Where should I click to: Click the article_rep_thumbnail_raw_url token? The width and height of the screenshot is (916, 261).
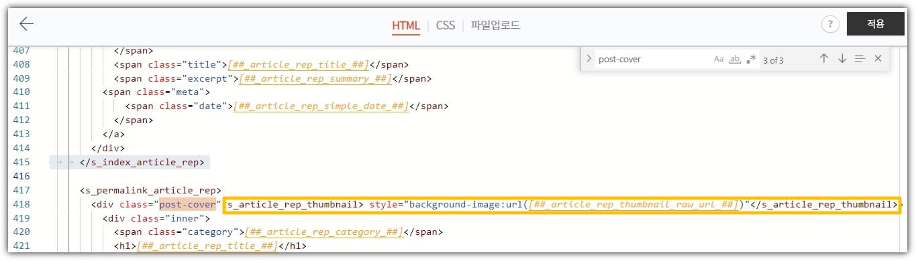pos(633,204)
